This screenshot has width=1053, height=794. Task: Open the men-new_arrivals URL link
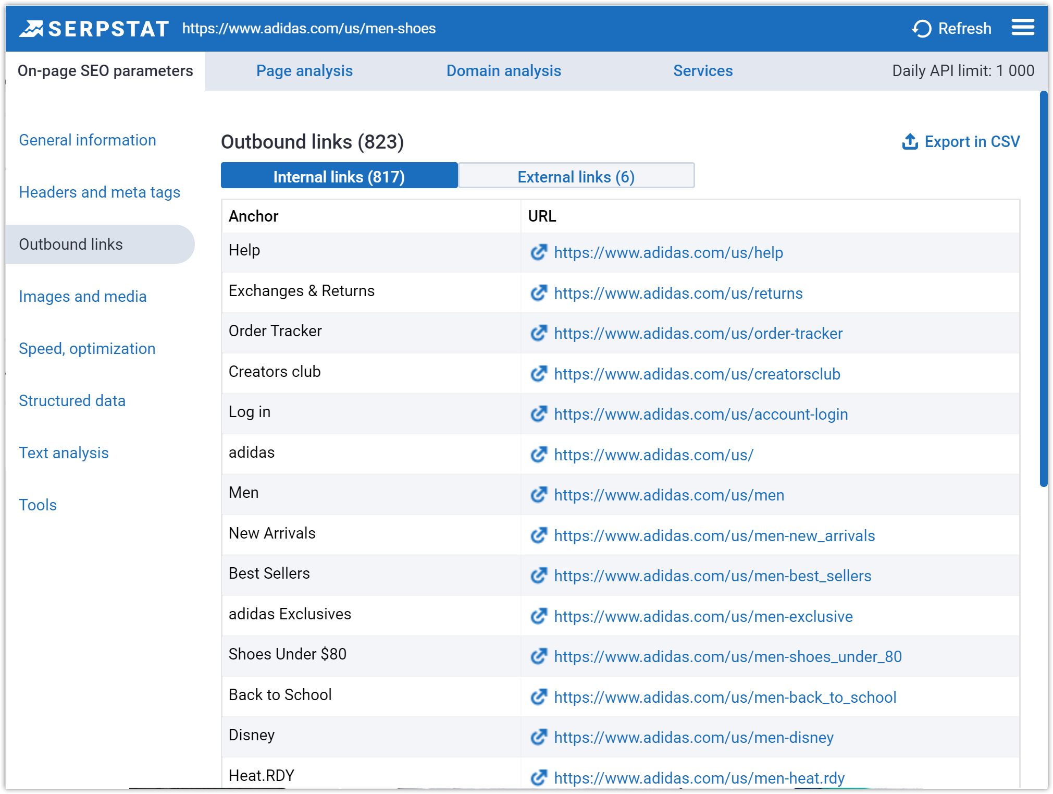(x=714, y=536)
